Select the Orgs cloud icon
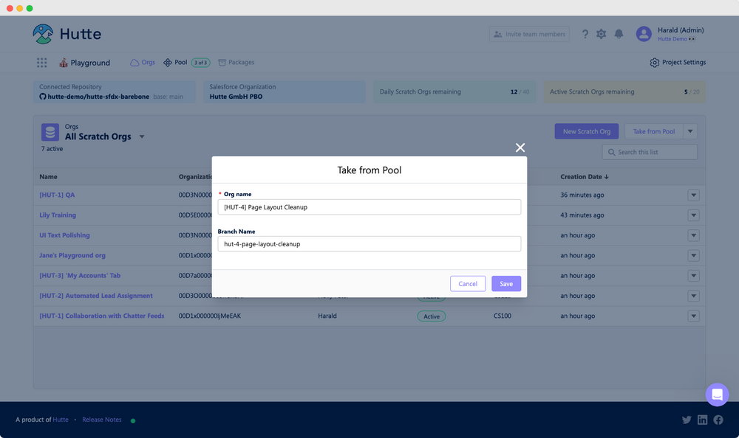The height and width of the screenshot is (438, 739). click(131, 63)
